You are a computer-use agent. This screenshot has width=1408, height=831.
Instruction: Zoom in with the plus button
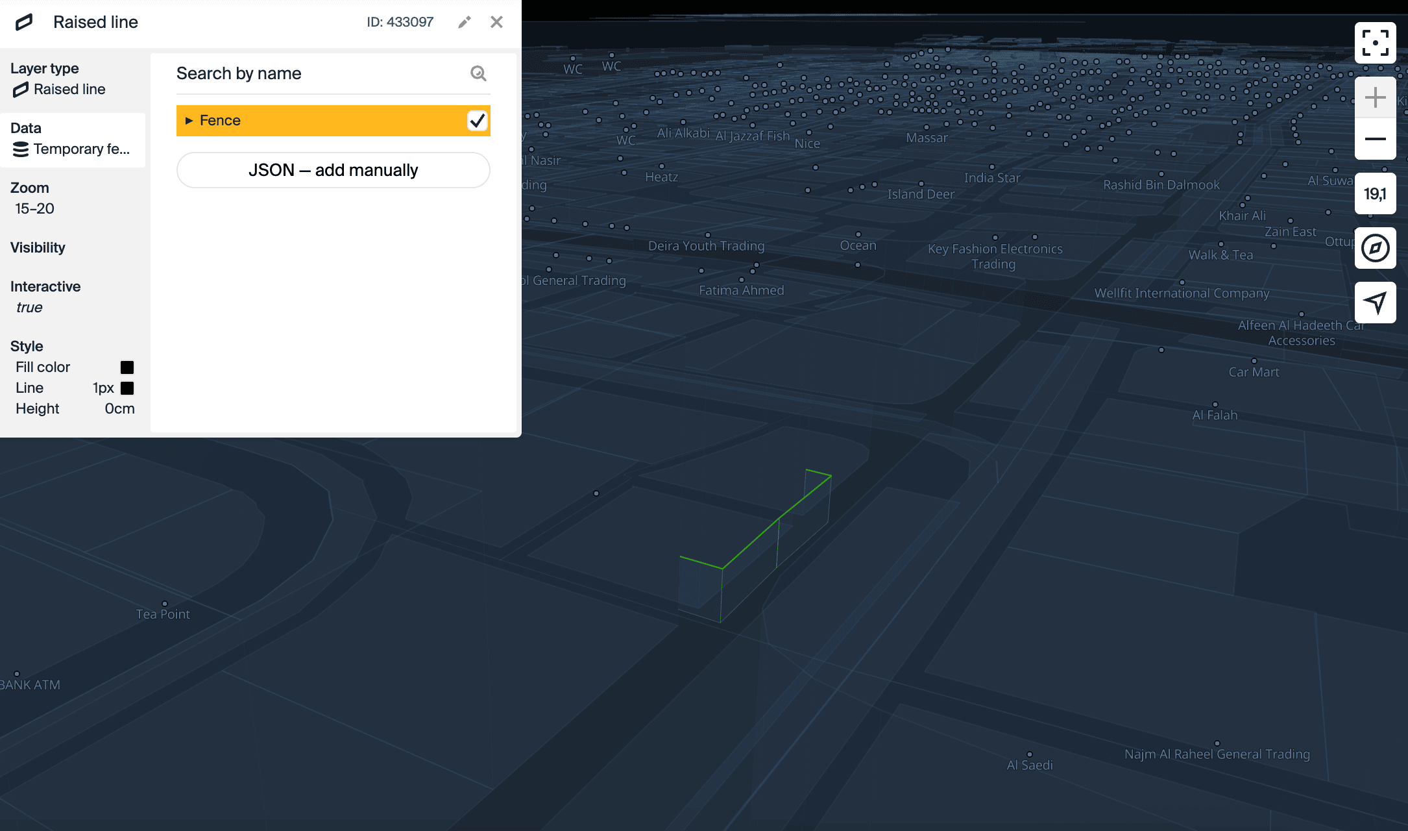1375,98
